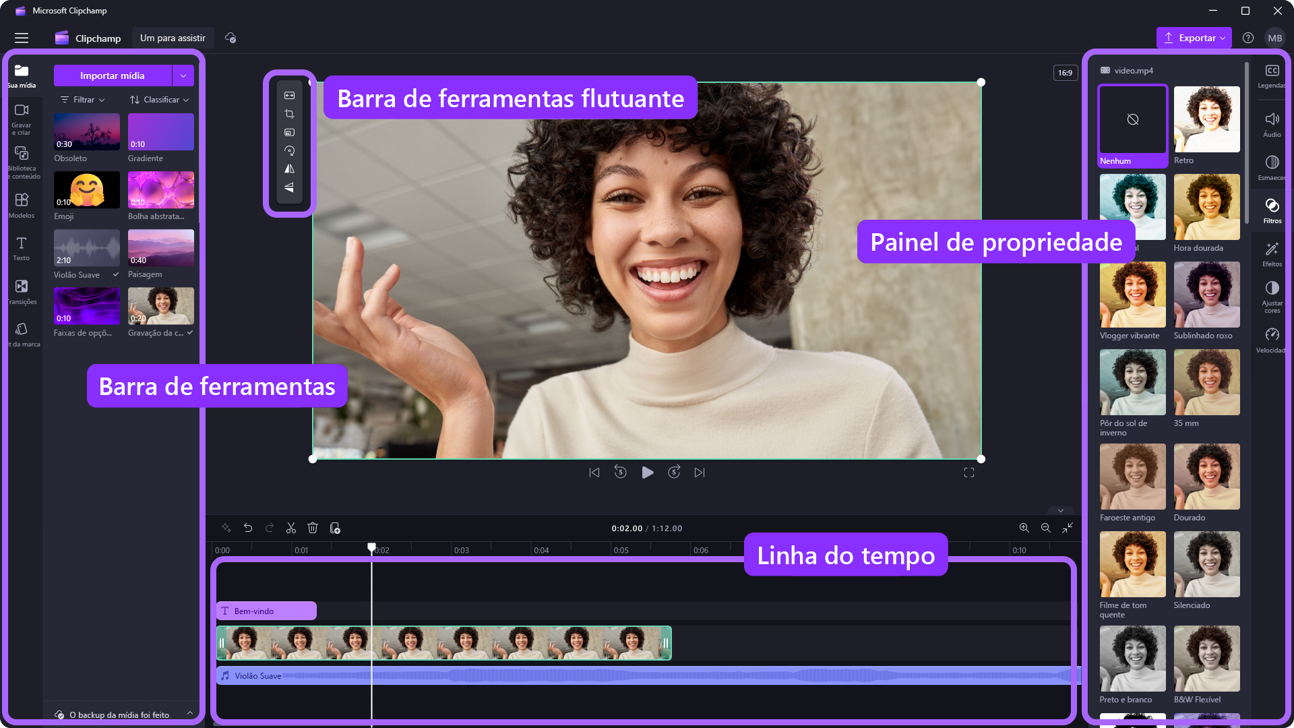Screen dimensions: 1294x728
Task: Open MB account avatar
Action: coord(1275,38)
